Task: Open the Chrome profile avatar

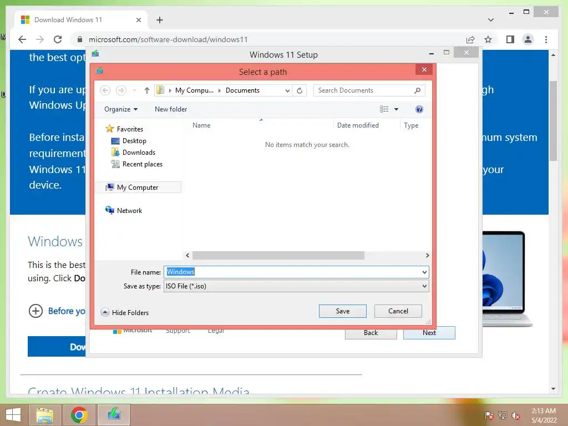Action: (528, 39)
